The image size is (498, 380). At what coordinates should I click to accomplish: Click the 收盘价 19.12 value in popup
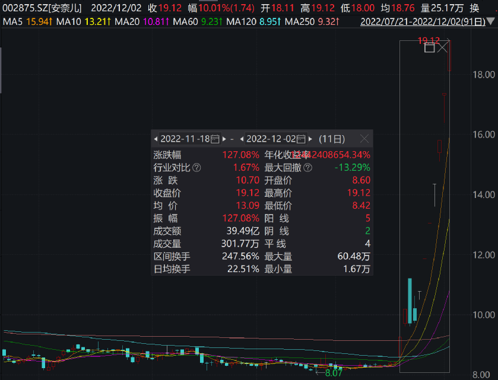point(248,193)
